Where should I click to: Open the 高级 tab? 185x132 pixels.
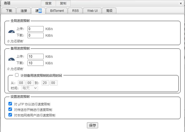(109, 11)
